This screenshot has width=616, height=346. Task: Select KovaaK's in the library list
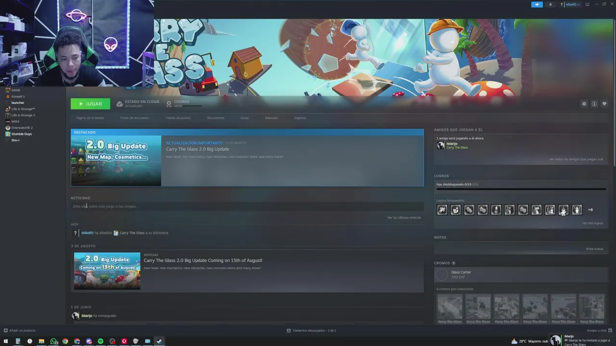pos(18,97)
